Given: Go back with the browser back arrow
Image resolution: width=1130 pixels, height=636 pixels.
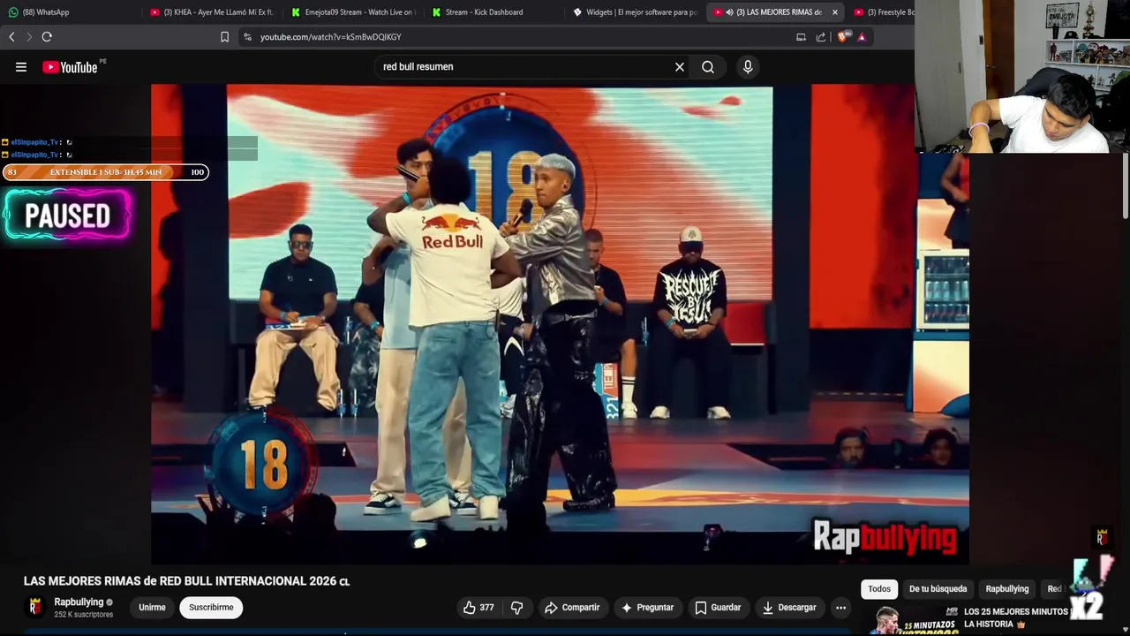Looking at the screenshot, I should (11, 37).
